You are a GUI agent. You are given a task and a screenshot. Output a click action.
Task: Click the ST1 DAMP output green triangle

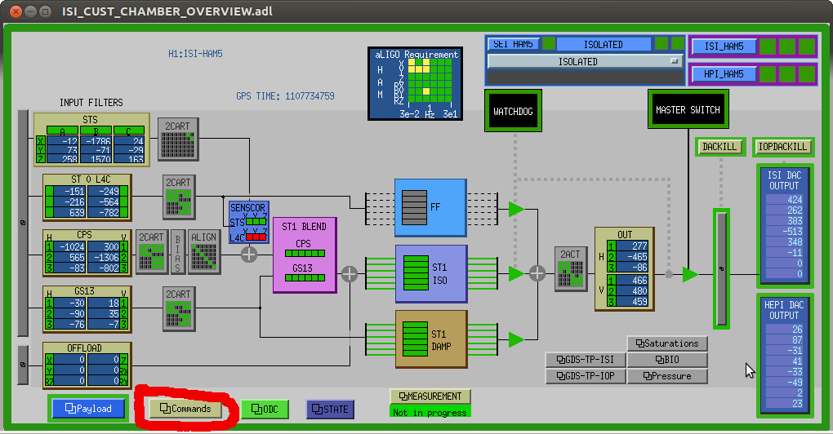point(516,339)
